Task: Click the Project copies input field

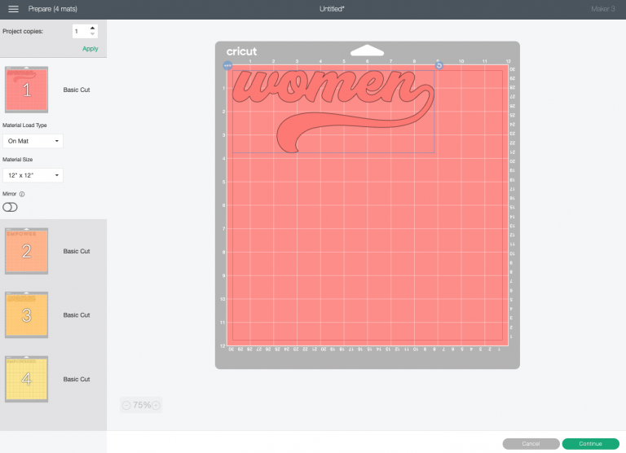Action: point(80,31)
